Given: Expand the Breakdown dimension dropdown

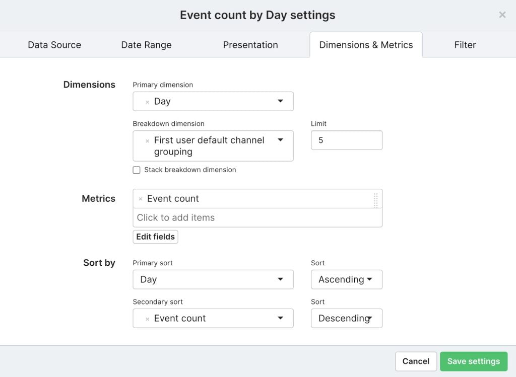Looking at the screenshot, I should [x=280, y=140].
